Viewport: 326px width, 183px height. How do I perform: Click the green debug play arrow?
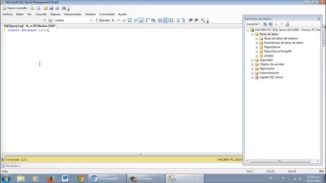click(113, 20)
